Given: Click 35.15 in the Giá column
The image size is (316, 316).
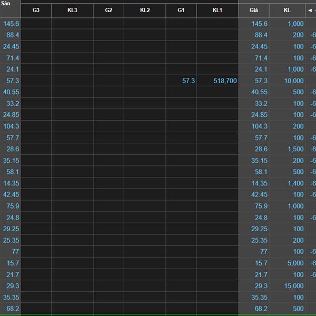Looking at the screenshot, I should pyautogui.click(x=259, y=161).
